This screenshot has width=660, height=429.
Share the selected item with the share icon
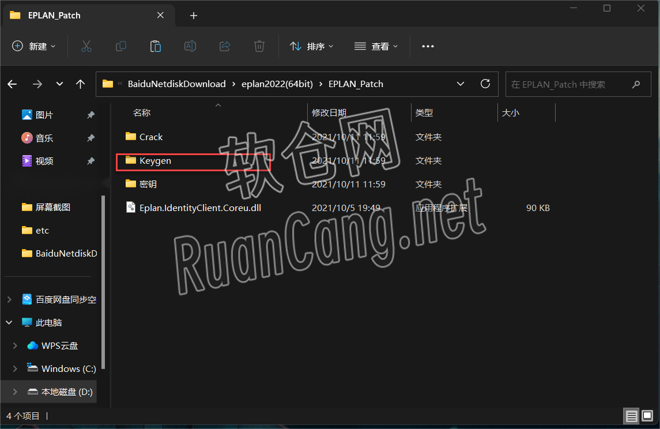tap(224, 46)
